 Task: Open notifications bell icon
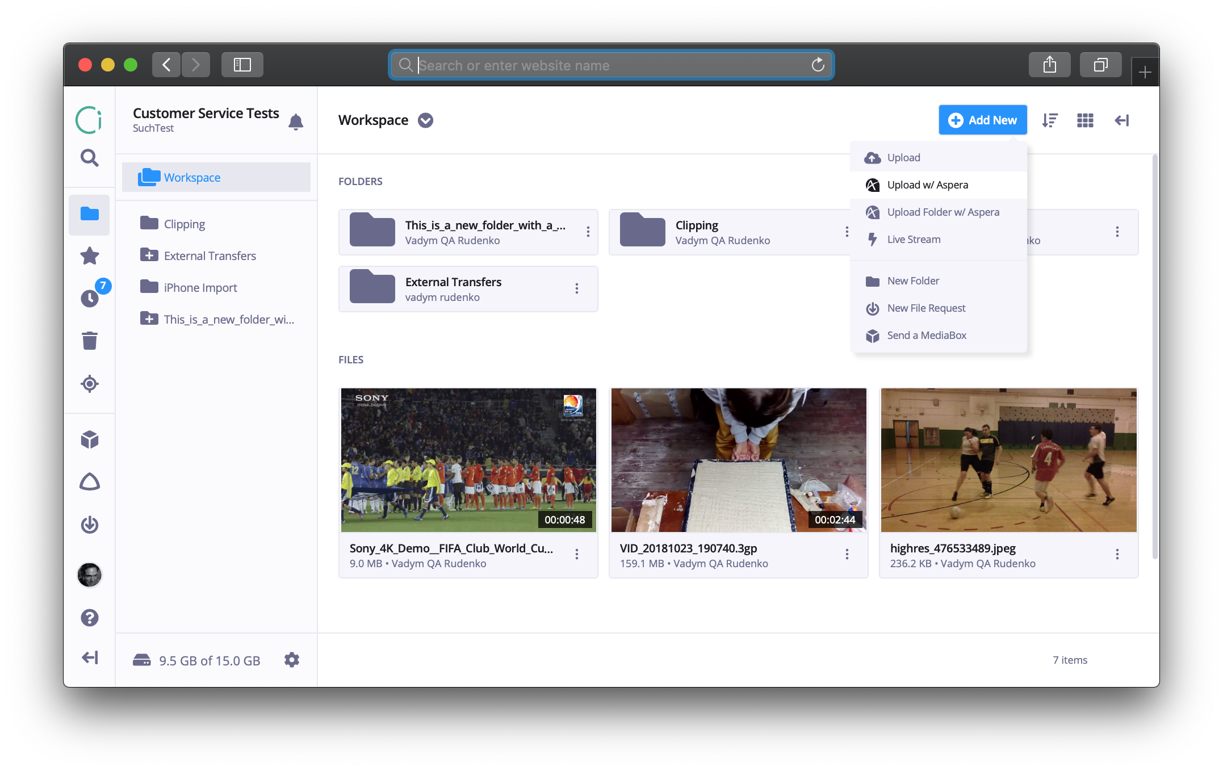tap(296, 121)
